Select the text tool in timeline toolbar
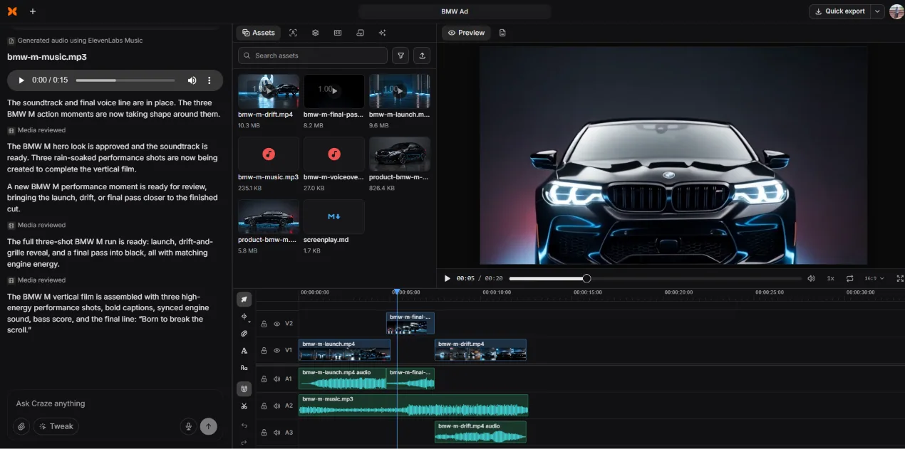Screen dimensions: 905x449 pyautogui.click(x=244, y=351)
